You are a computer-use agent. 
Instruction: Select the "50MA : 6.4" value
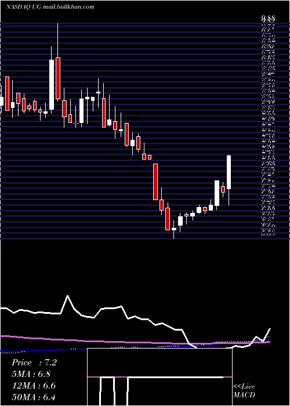tap(34, 397)
